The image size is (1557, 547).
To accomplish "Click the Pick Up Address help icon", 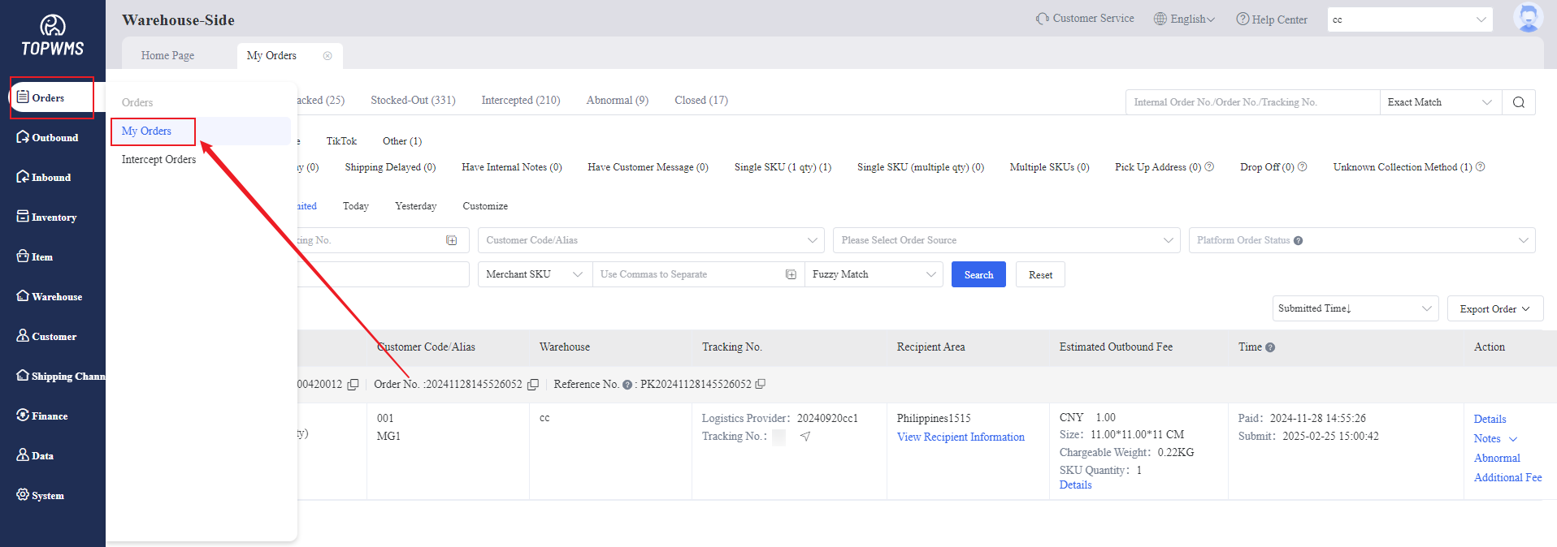I will pos(1209,167).
